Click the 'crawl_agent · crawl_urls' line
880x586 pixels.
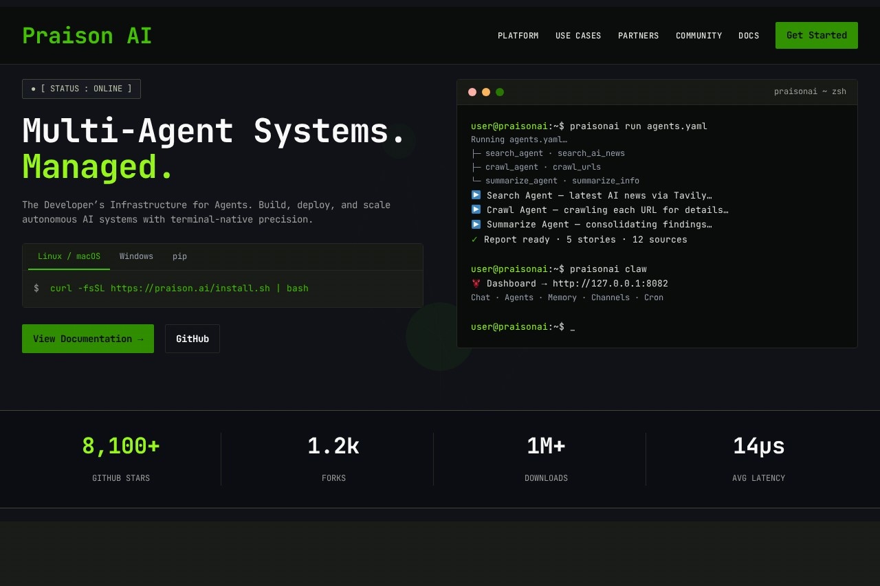click(x=536, y=167)
